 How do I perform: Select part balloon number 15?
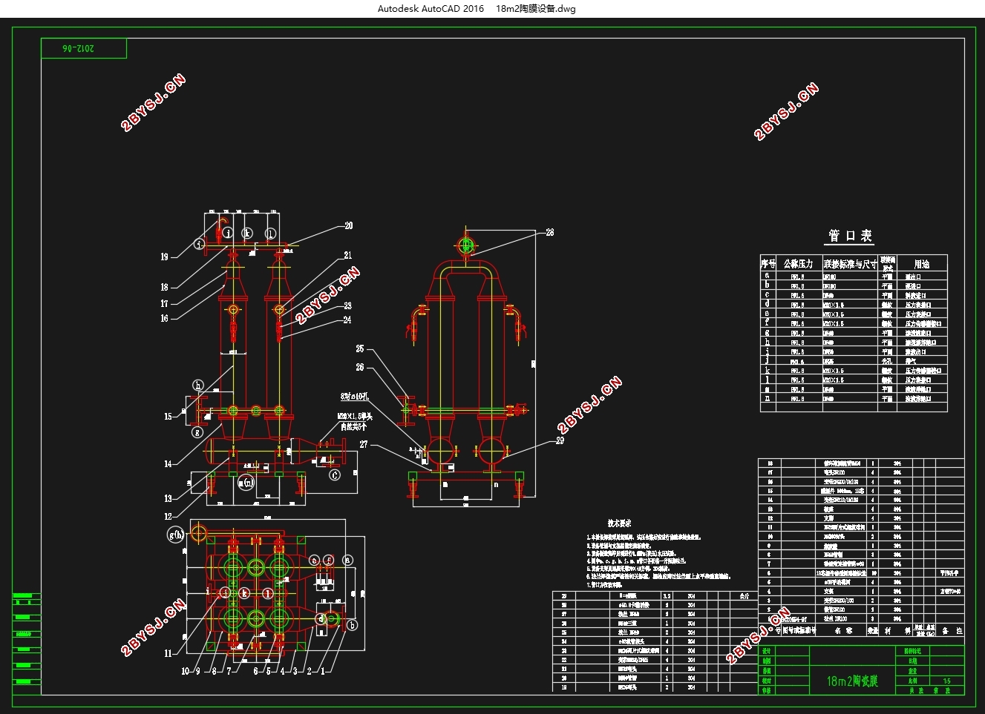tap(168, 417)
